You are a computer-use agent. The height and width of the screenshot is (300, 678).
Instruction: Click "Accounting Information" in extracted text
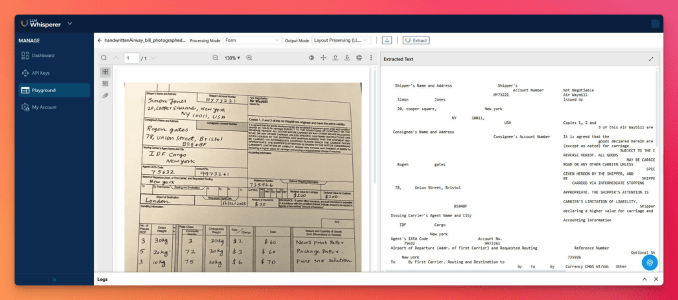pos(587,220)
